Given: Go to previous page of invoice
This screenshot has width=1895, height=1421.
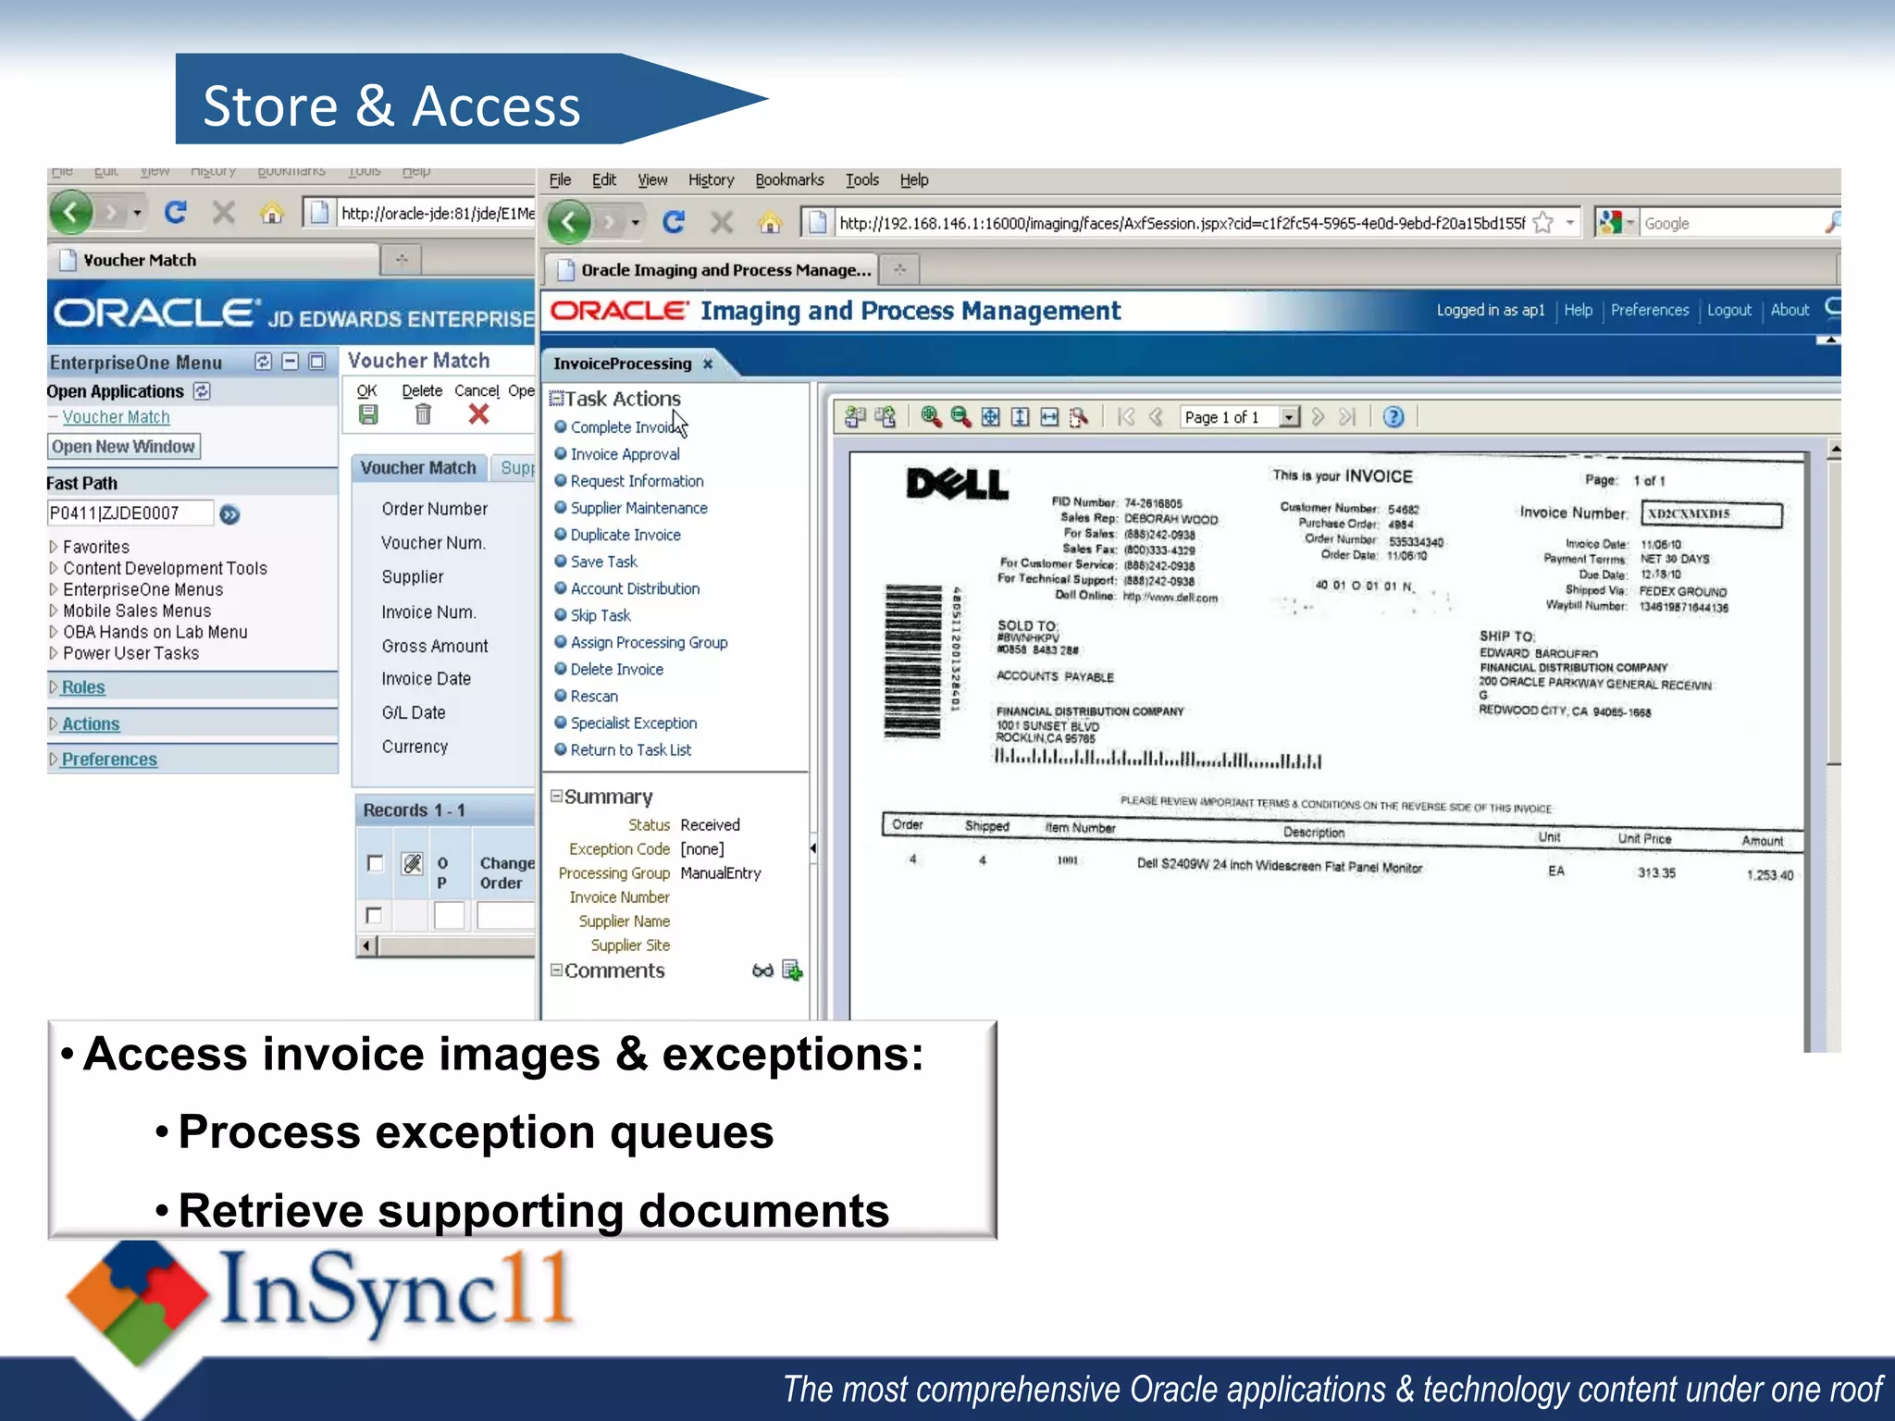Looking at the screenshot, I should click(1156, 417).
